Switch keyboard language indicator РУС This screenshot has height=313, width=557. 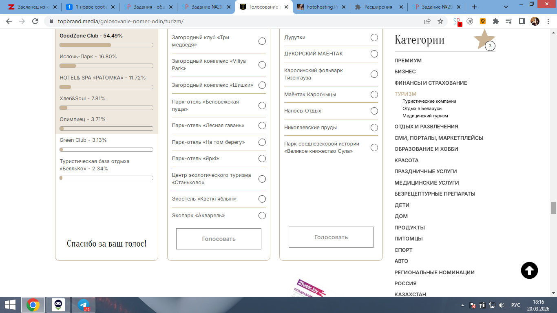pos(516,305)
